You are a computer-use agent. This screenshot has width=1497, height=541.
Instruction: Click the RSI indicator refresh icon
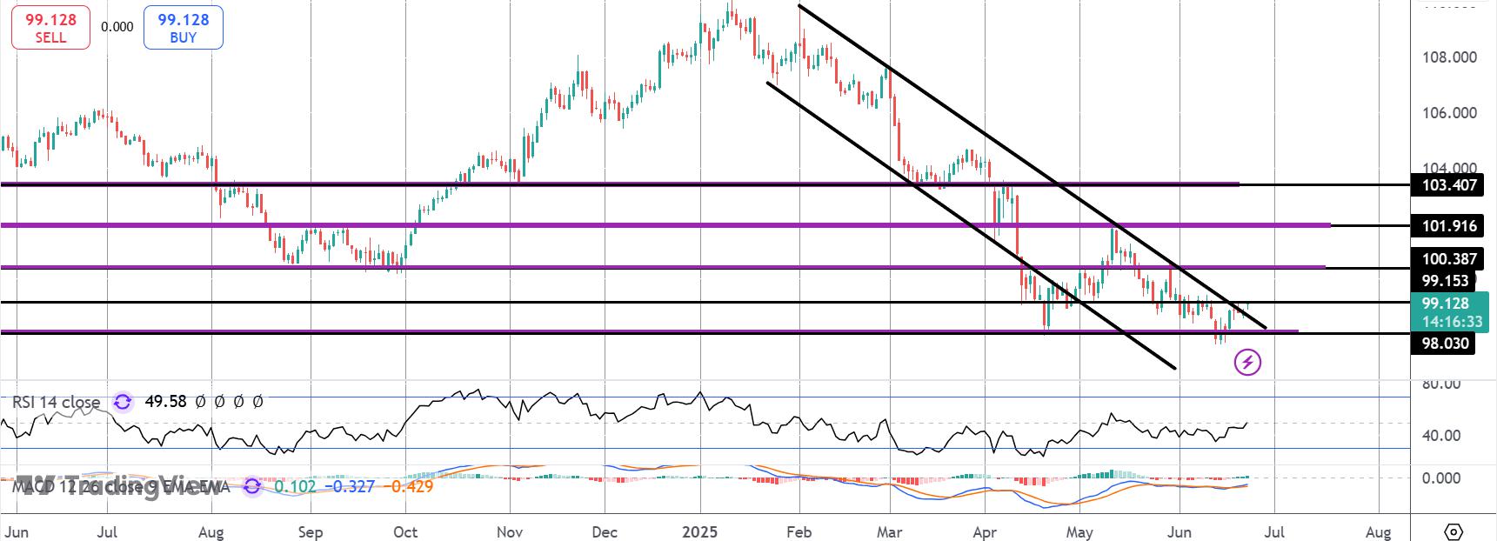124,402
